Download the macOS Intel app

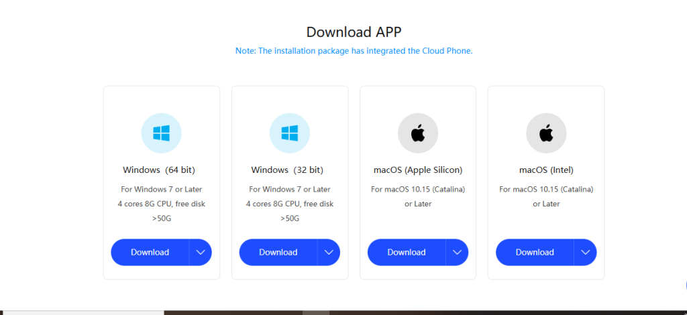tap(535, 252)
